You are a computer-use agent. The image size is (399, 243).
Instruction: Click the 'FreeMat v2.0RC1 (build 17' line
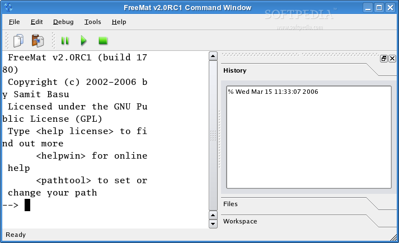pos(77,58)
